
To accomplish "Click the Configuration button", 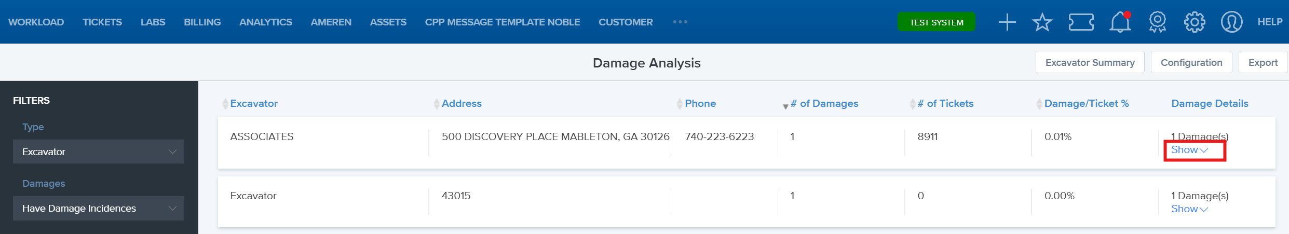I will (1191, 62).
